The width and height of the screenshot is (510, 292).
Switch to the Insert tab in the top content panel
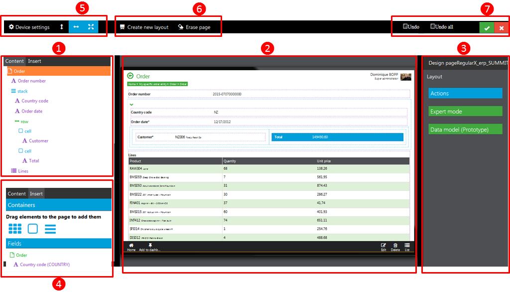pyautogui.click(x=35, y=61)
